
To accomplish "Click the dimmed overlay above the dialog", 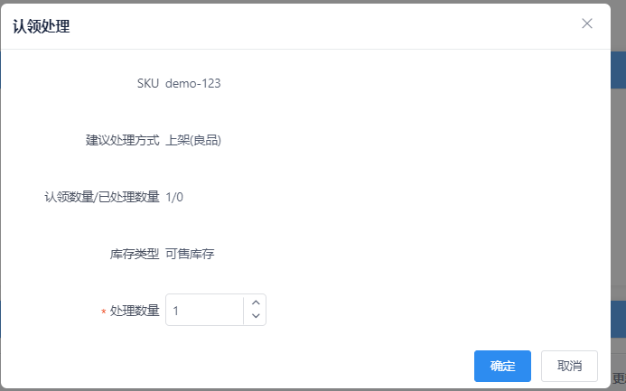I will [313, 2].
